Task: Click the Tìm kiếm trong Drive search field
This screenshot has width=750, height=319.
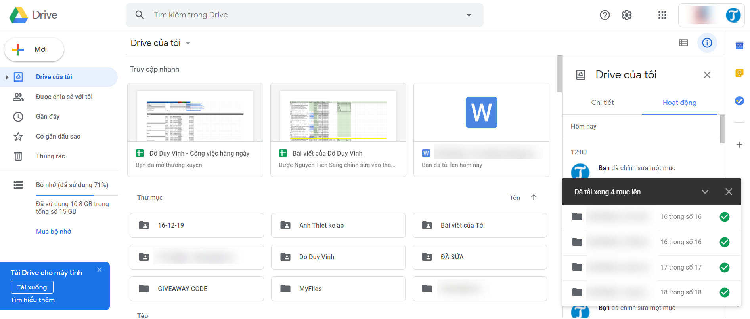Action: [x=304, y=15]
